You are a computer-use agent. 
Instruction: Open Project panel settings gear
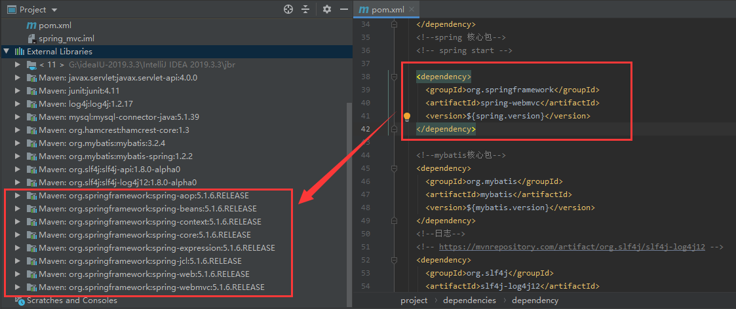coord(326,9)
